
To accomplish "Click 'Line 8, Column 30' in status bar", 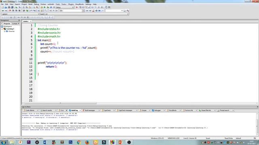I will [x=190, y=138].
